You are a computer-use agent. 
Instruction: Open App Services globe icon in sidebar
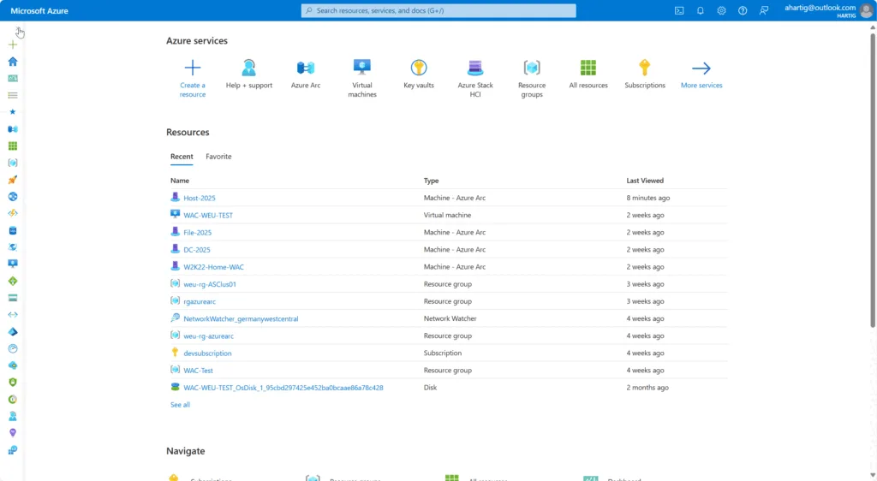click(x=12, y=197)
